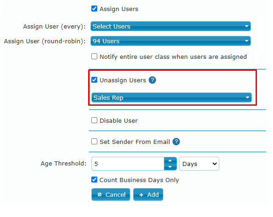Viewport: 273px width, 217px height.
Task: Uncheck the Unassign Users checkbox
Action: point(94,80)
